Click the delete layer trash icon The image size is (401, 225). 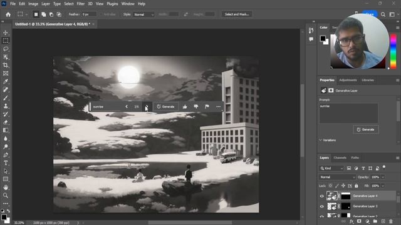point(391,221)
